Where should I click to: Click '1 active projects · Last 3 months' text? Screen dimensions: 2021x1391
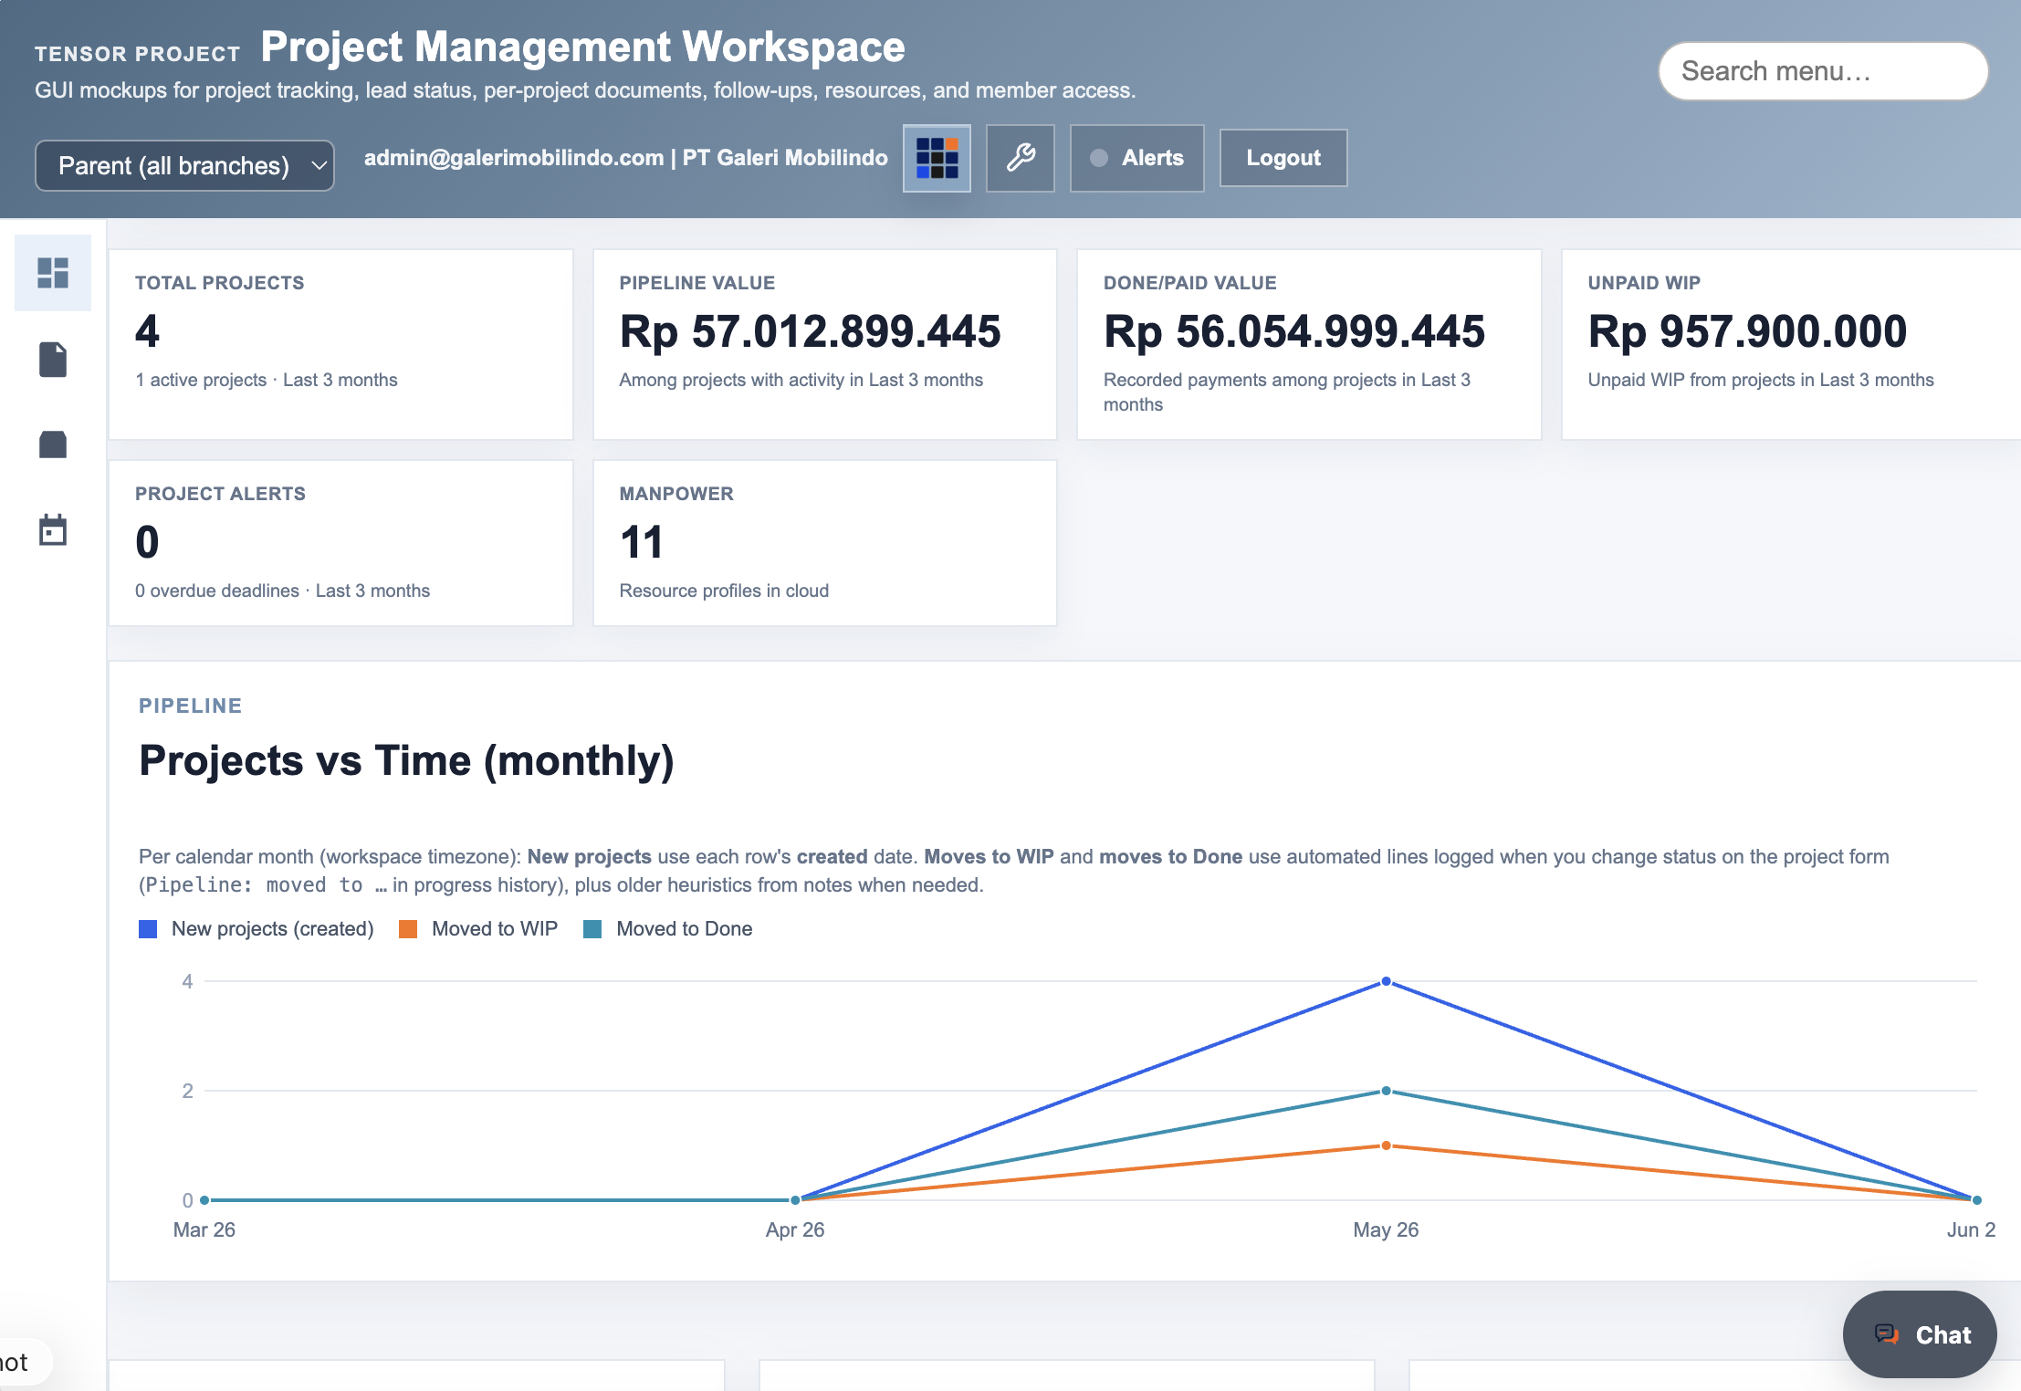267,380
